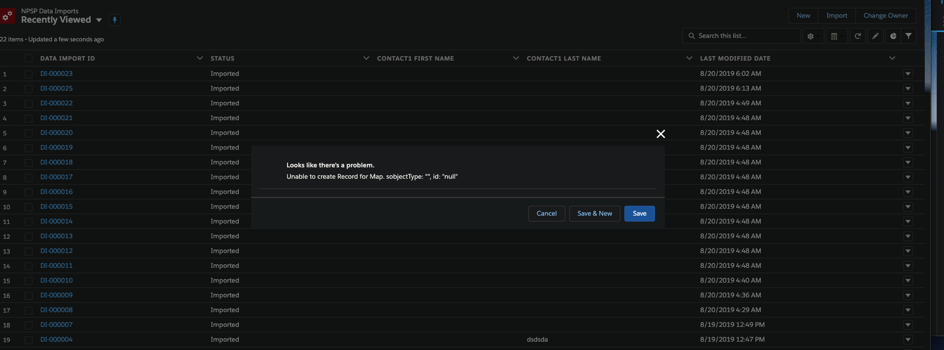Open row actions for DI-000023
Screen dimensions: 944x350
pos(908,74)
